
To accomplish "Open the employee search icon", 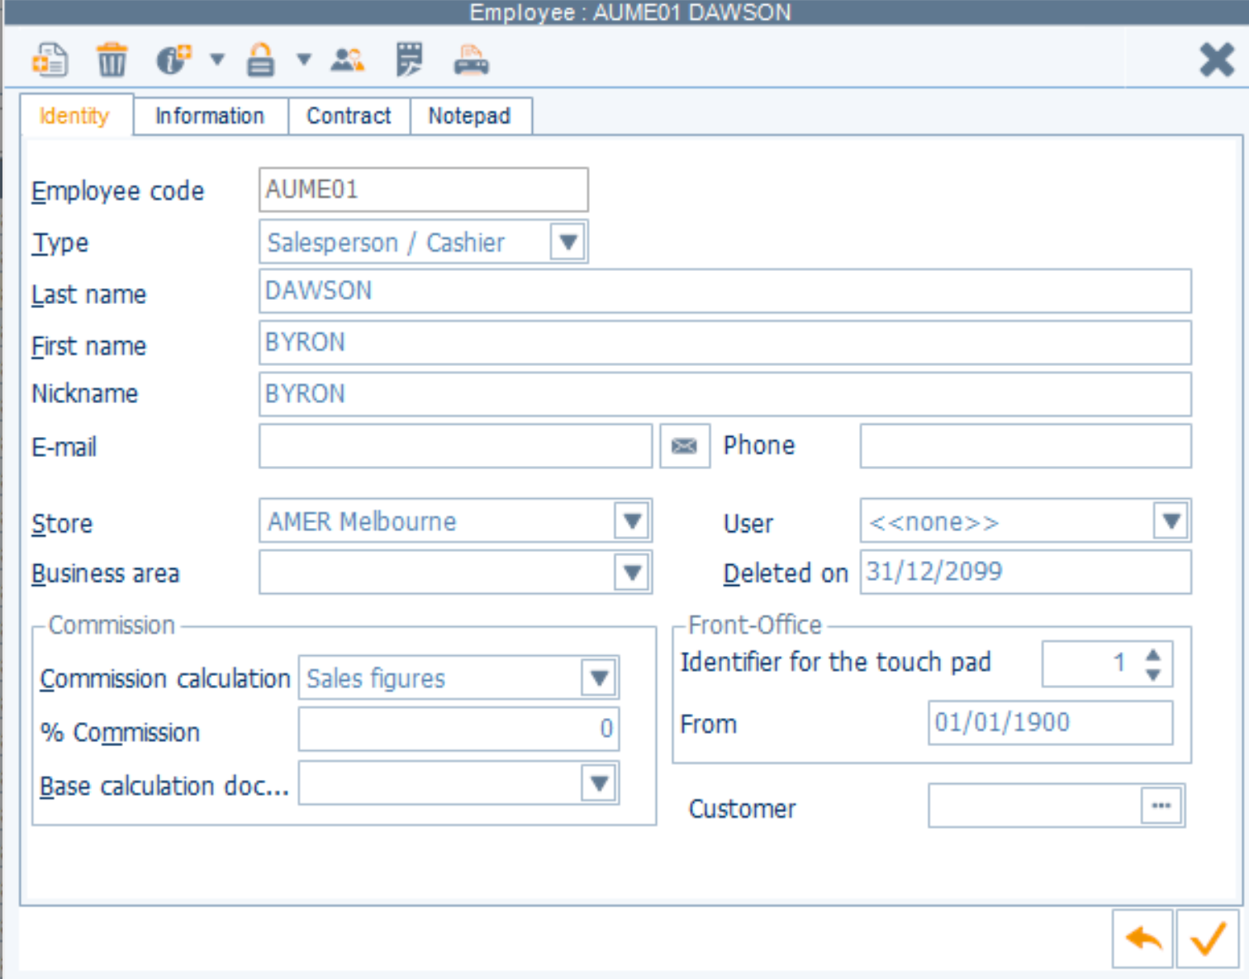I will point(347,59).
